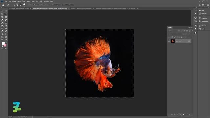Screen dimensions: 210x118
Task: Select the Eraser tool
Action: (6, 26)
